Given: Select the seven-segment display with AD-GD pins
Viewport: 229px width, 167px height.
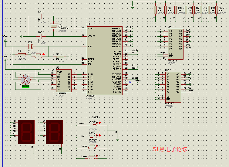Looking at the screenshot, I should 26,132.
